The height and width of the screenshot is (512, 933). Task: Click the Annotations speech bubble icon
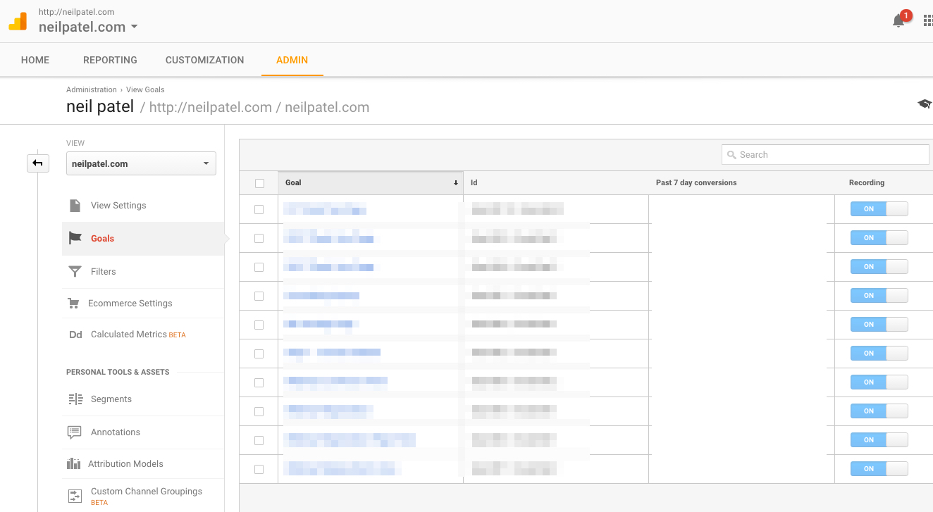75,432
